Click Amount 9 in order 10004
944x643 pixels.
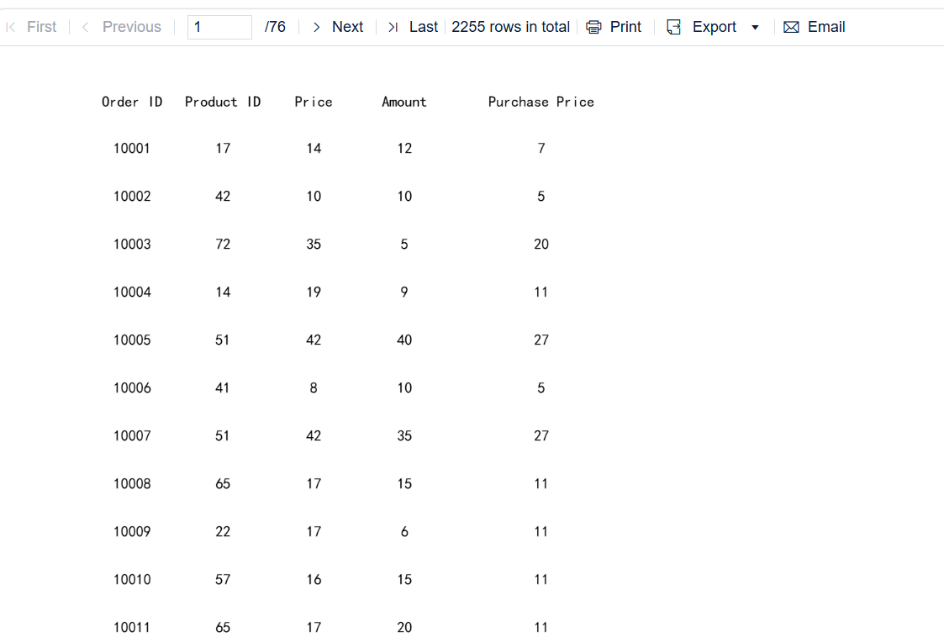coord(404,292)
